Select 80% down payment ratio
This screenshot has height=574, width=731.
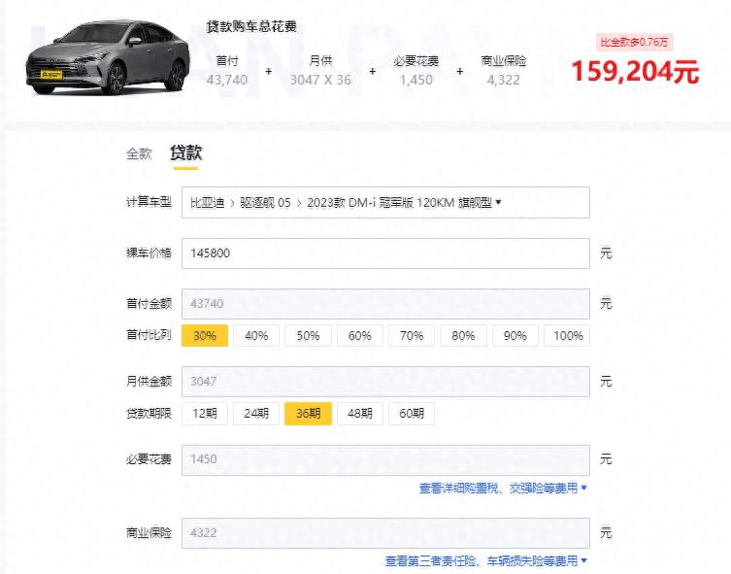[x=463, y=336]
